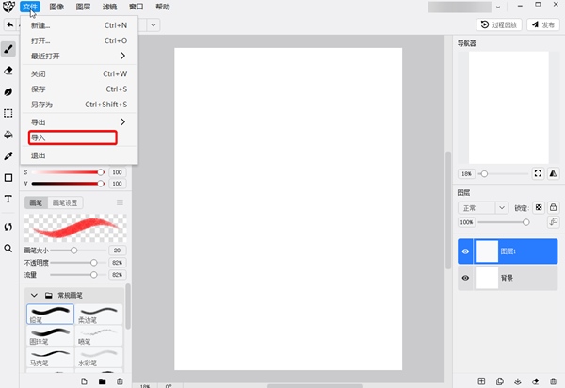The image size is (565, 388).
Task: Toggle the layer lock padlock icon
Action: point(554,207)
